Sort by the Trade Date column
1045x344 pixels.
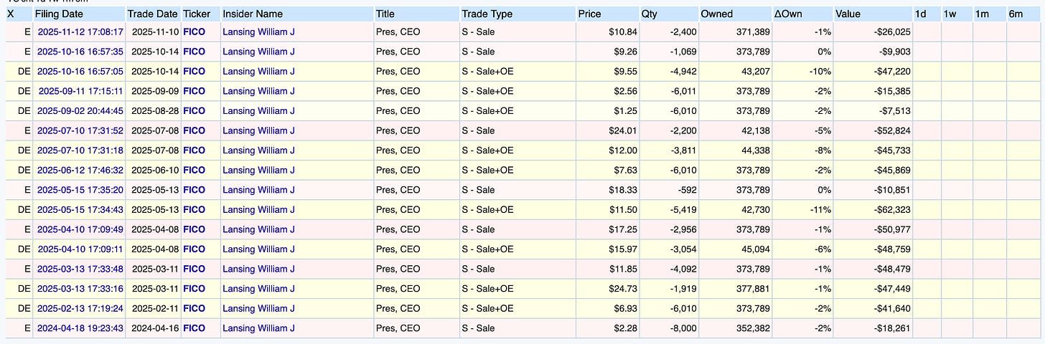click(x=152, y=14)
